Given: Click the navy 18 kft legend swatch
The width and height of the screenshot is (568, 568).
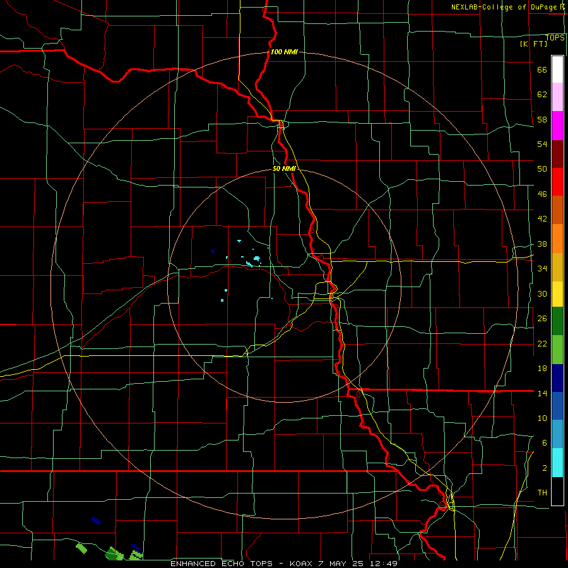Looking at the screenshot, I should coord(557,378).
